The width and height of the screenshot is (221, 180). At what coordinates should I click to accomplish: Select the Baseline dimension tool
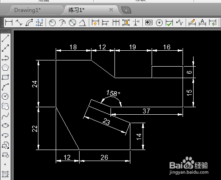click(x=105, y=22)
